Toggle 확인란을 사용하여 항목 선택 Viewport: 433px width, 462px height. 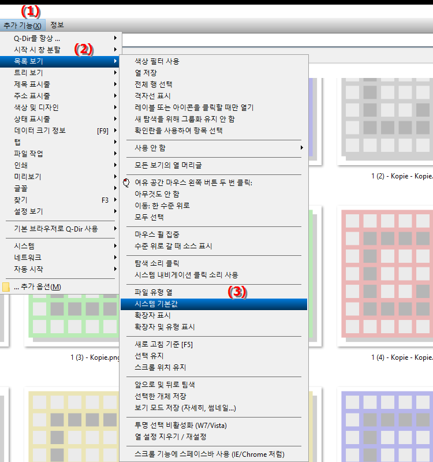click(x=214, y=131)
